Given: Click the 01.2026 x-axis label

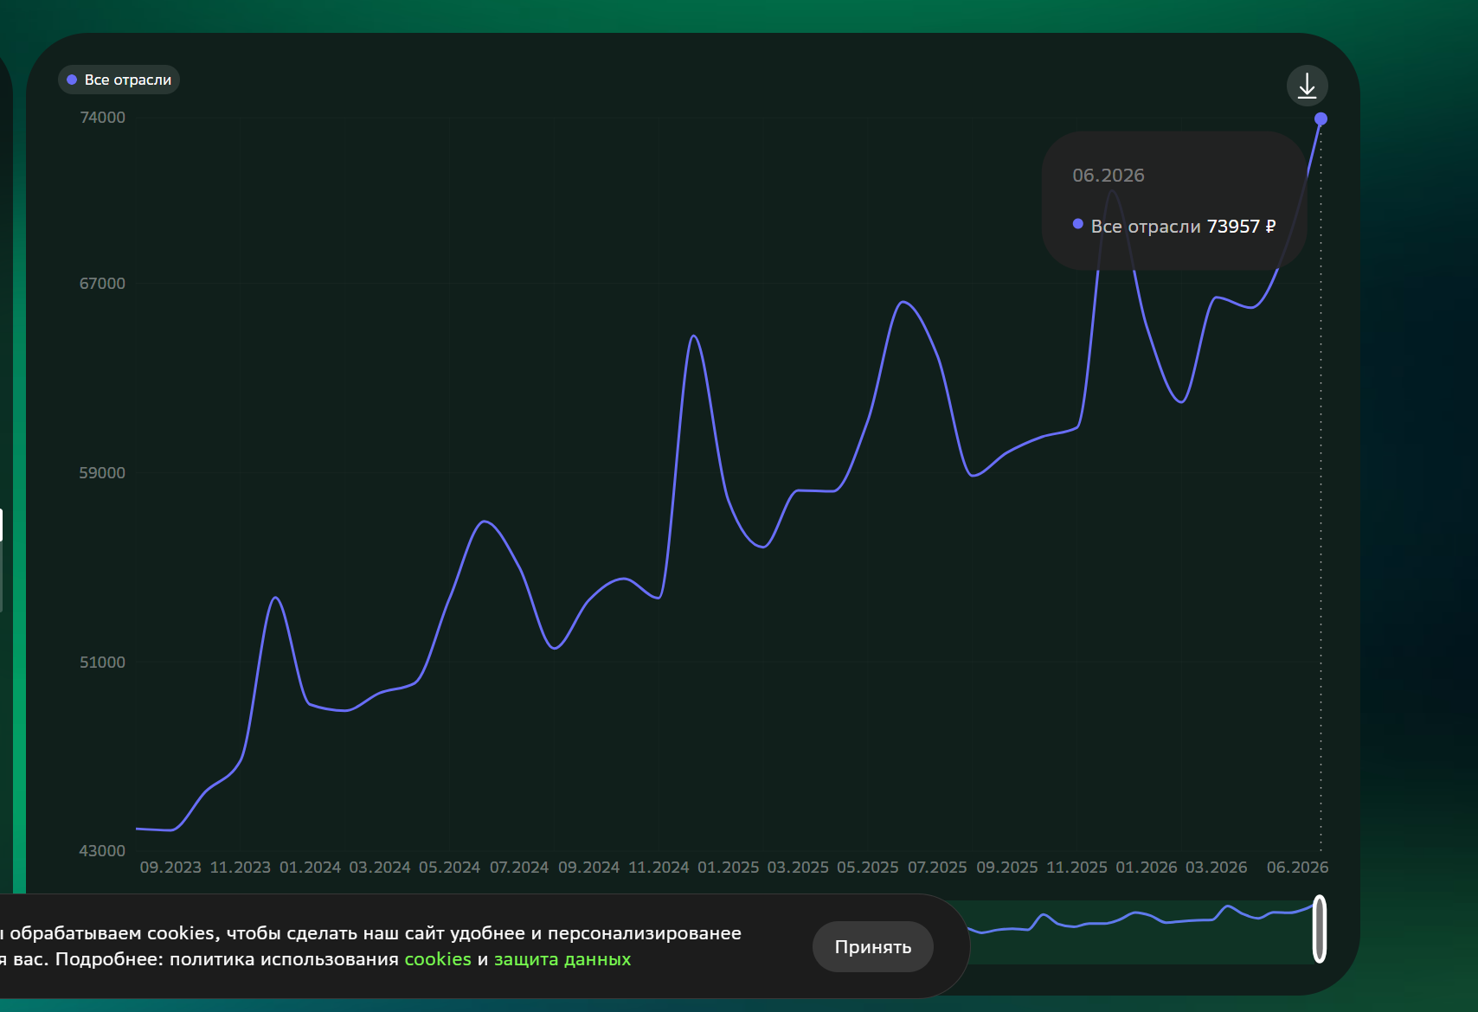Looking at the screenshot, I should tap(1147, 867).
